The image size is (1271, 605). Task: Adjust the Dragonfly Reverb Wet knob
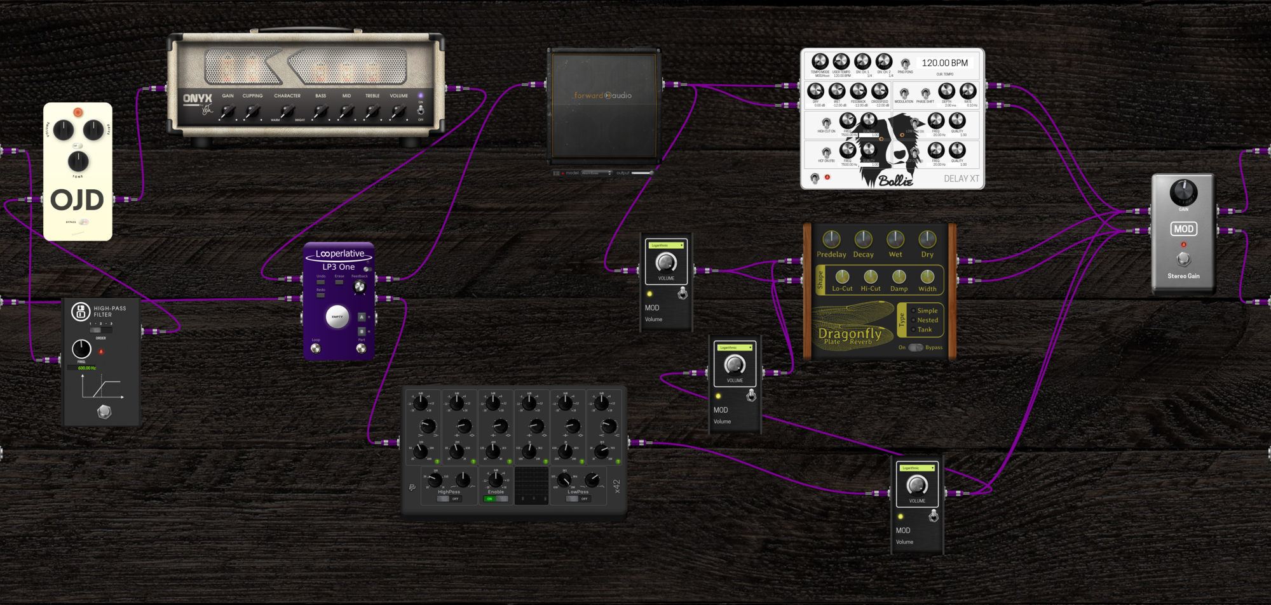click(x=895, y=239)
